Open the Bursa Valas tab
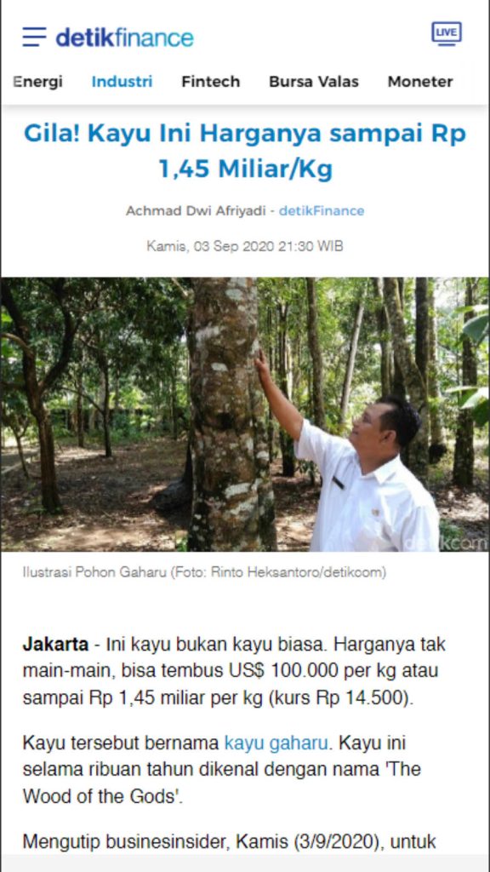 pyautogui.click(x=314, y=82)
